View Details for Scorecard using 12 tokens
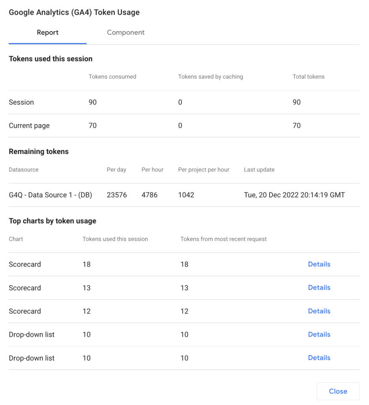The image size is (369, 405). 319,311
